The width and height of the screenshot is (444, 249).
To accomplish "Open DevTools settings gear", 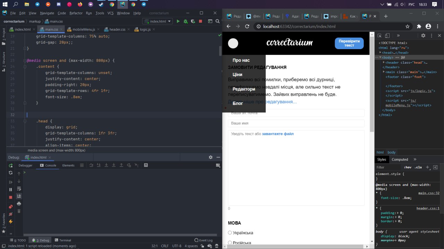I will (x=423, y=36).
